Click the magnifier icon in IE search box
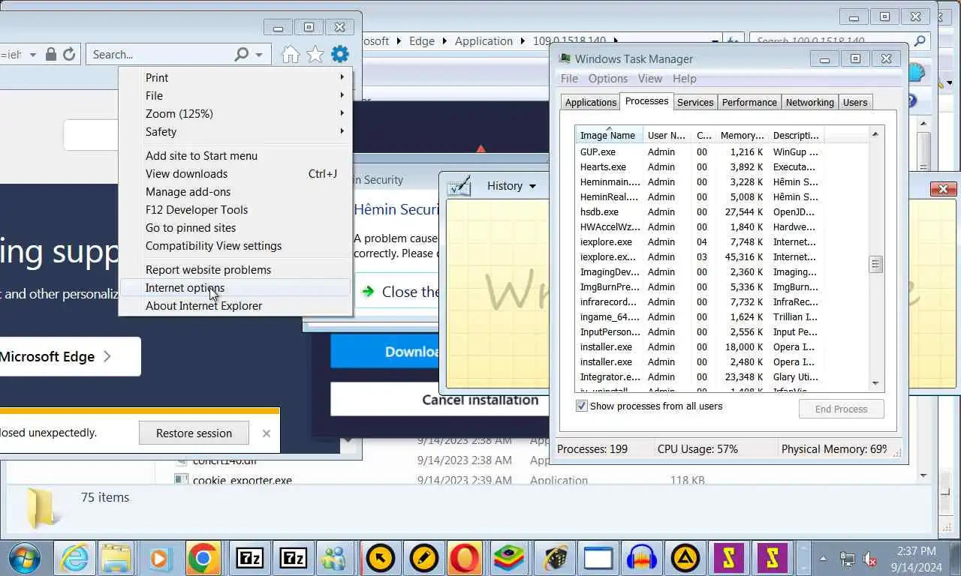Image resolution: width=961 pixels, height=576 pixels. pyautogui.click(x=242, y=54)
